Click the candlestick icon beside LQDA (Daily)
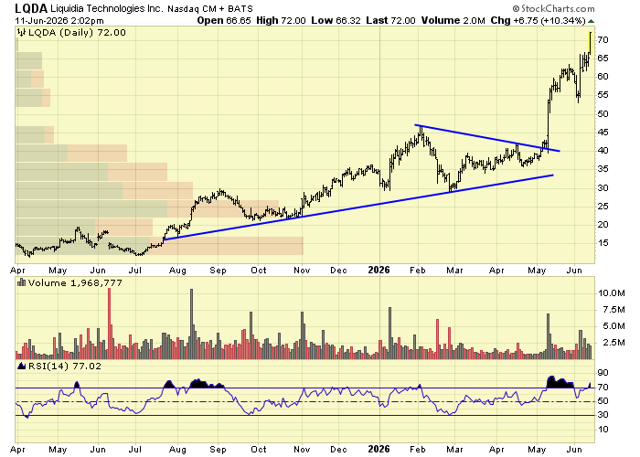Screen dimensions: 640x457 point(22,33)
